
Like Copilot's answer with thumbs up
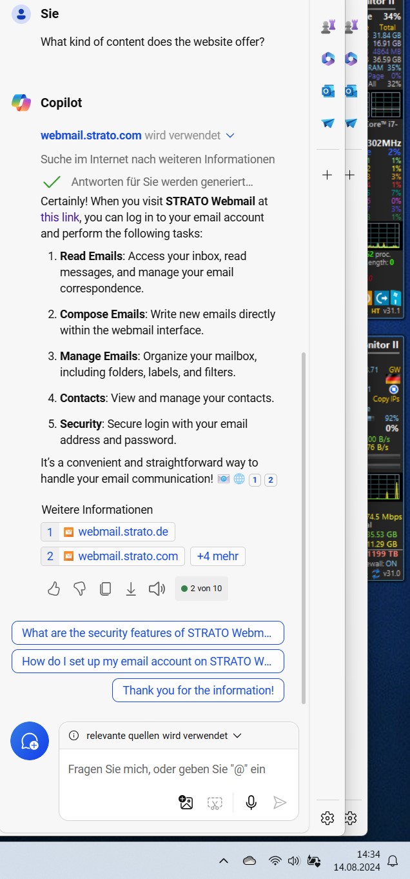pos(54,589)
